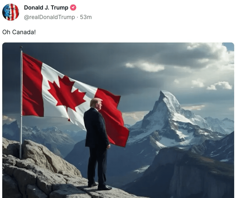The height and width of the screenshot is (198, 236).
Task: Visit the @realDonaldTrump handle link
Action: pos(49,17)
